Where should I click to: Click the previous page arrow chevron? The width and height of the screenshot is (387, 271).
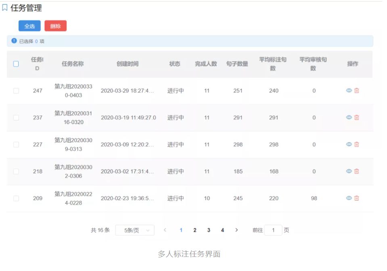point(165,230)
